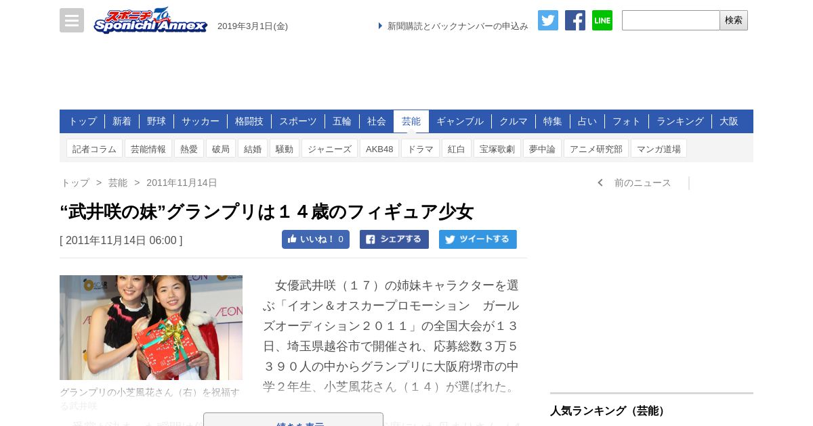Click the Facebook シェアする button
Image resolution: width=813 pixels, height=426 pixels.
pyautogui.click(x=394, y=239)
